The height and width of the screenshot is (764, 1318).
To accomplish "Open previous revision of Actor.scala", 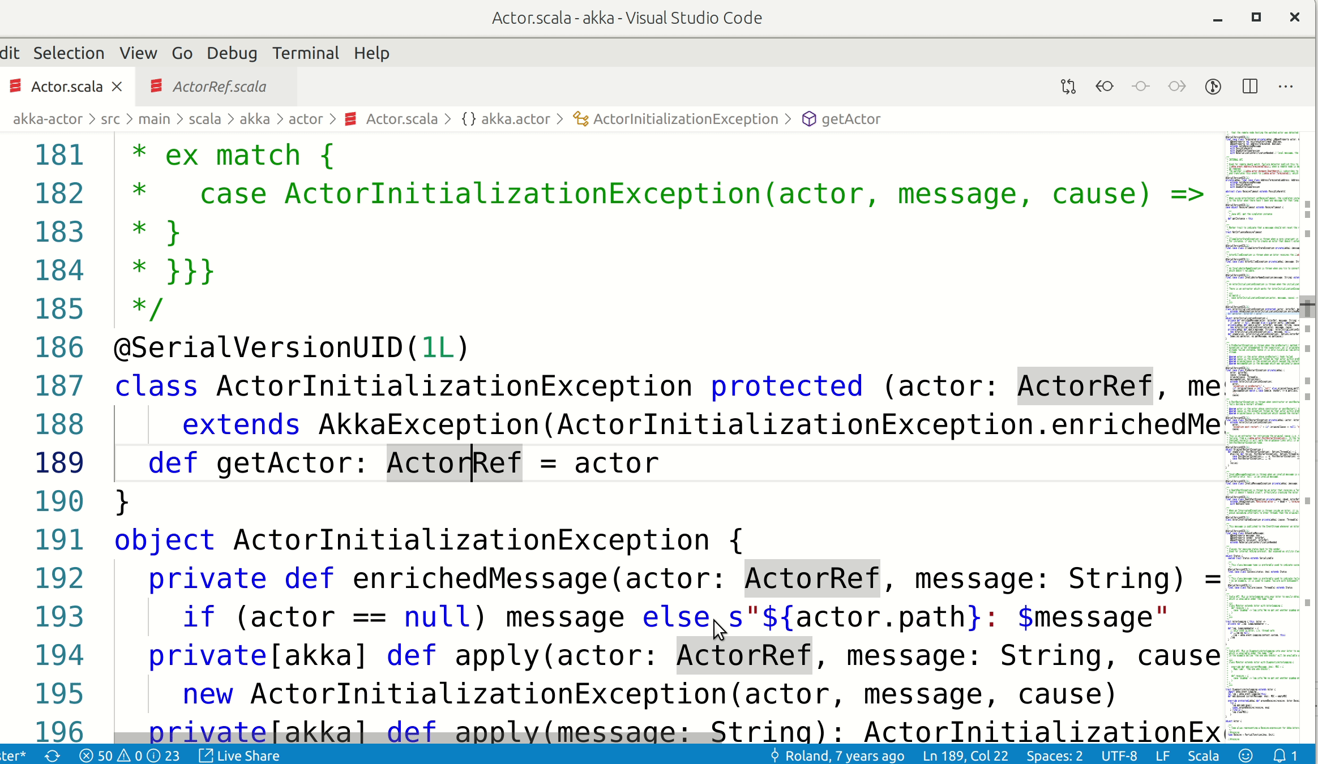I will (x=1104, y=87).
